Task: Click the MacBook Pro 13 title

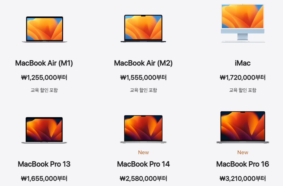Action: (44, 164)
